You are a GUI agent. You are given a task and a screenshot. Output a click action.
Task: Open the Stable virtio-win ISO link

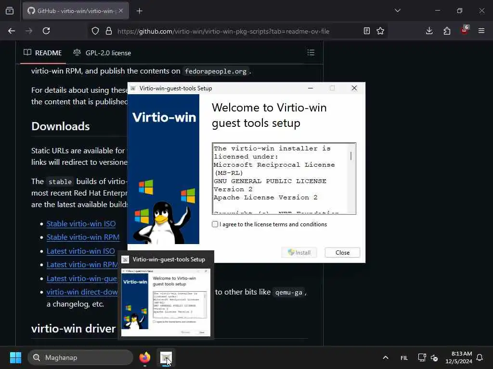(81, 224)
